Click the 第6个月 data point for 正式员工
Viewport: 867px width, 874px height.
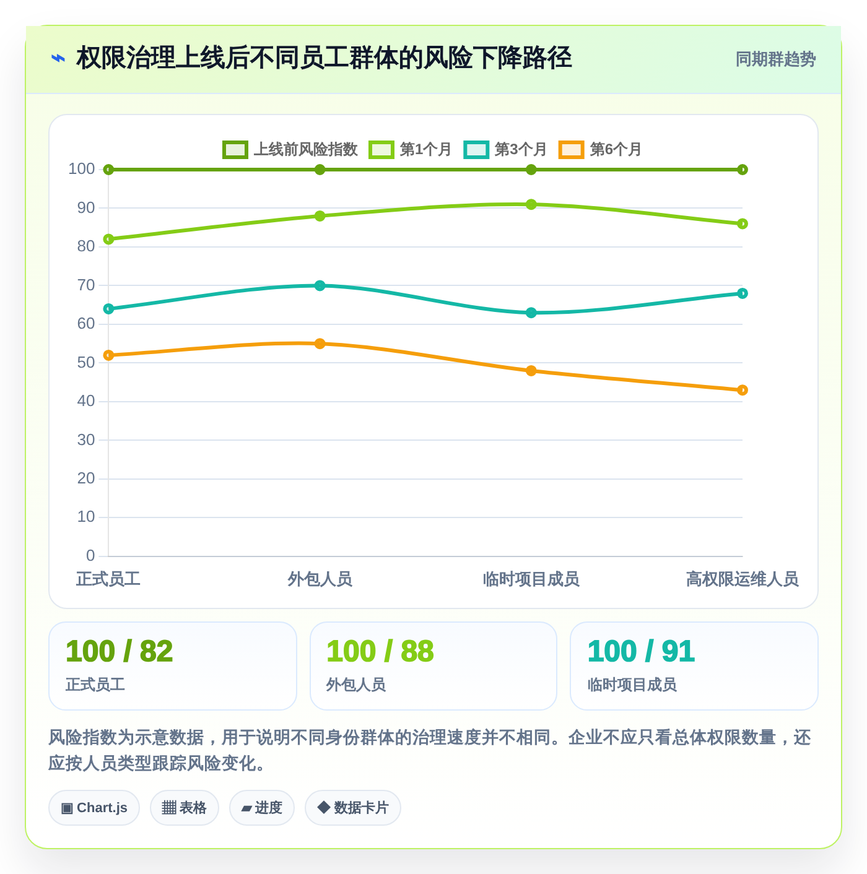(x=108, y=355)
